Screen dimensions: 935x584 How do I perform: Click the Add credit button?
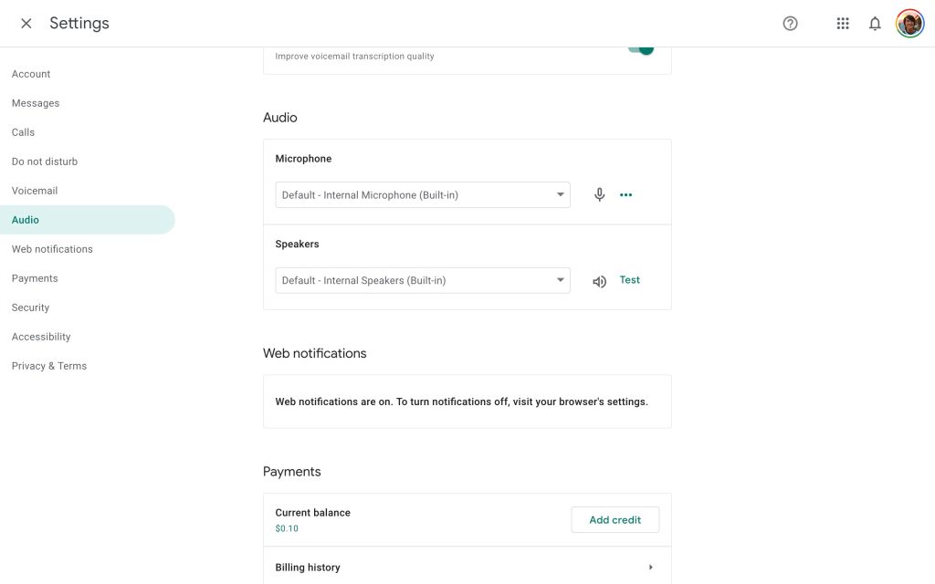point(615,520)
